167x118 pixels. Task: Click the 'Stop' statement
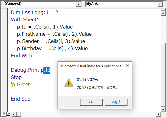point(16,77)
